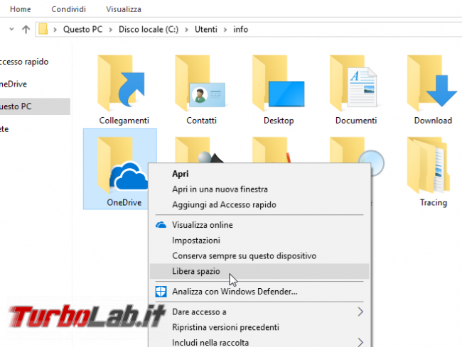Click info breadcrumb in path

tap(240, 29)
